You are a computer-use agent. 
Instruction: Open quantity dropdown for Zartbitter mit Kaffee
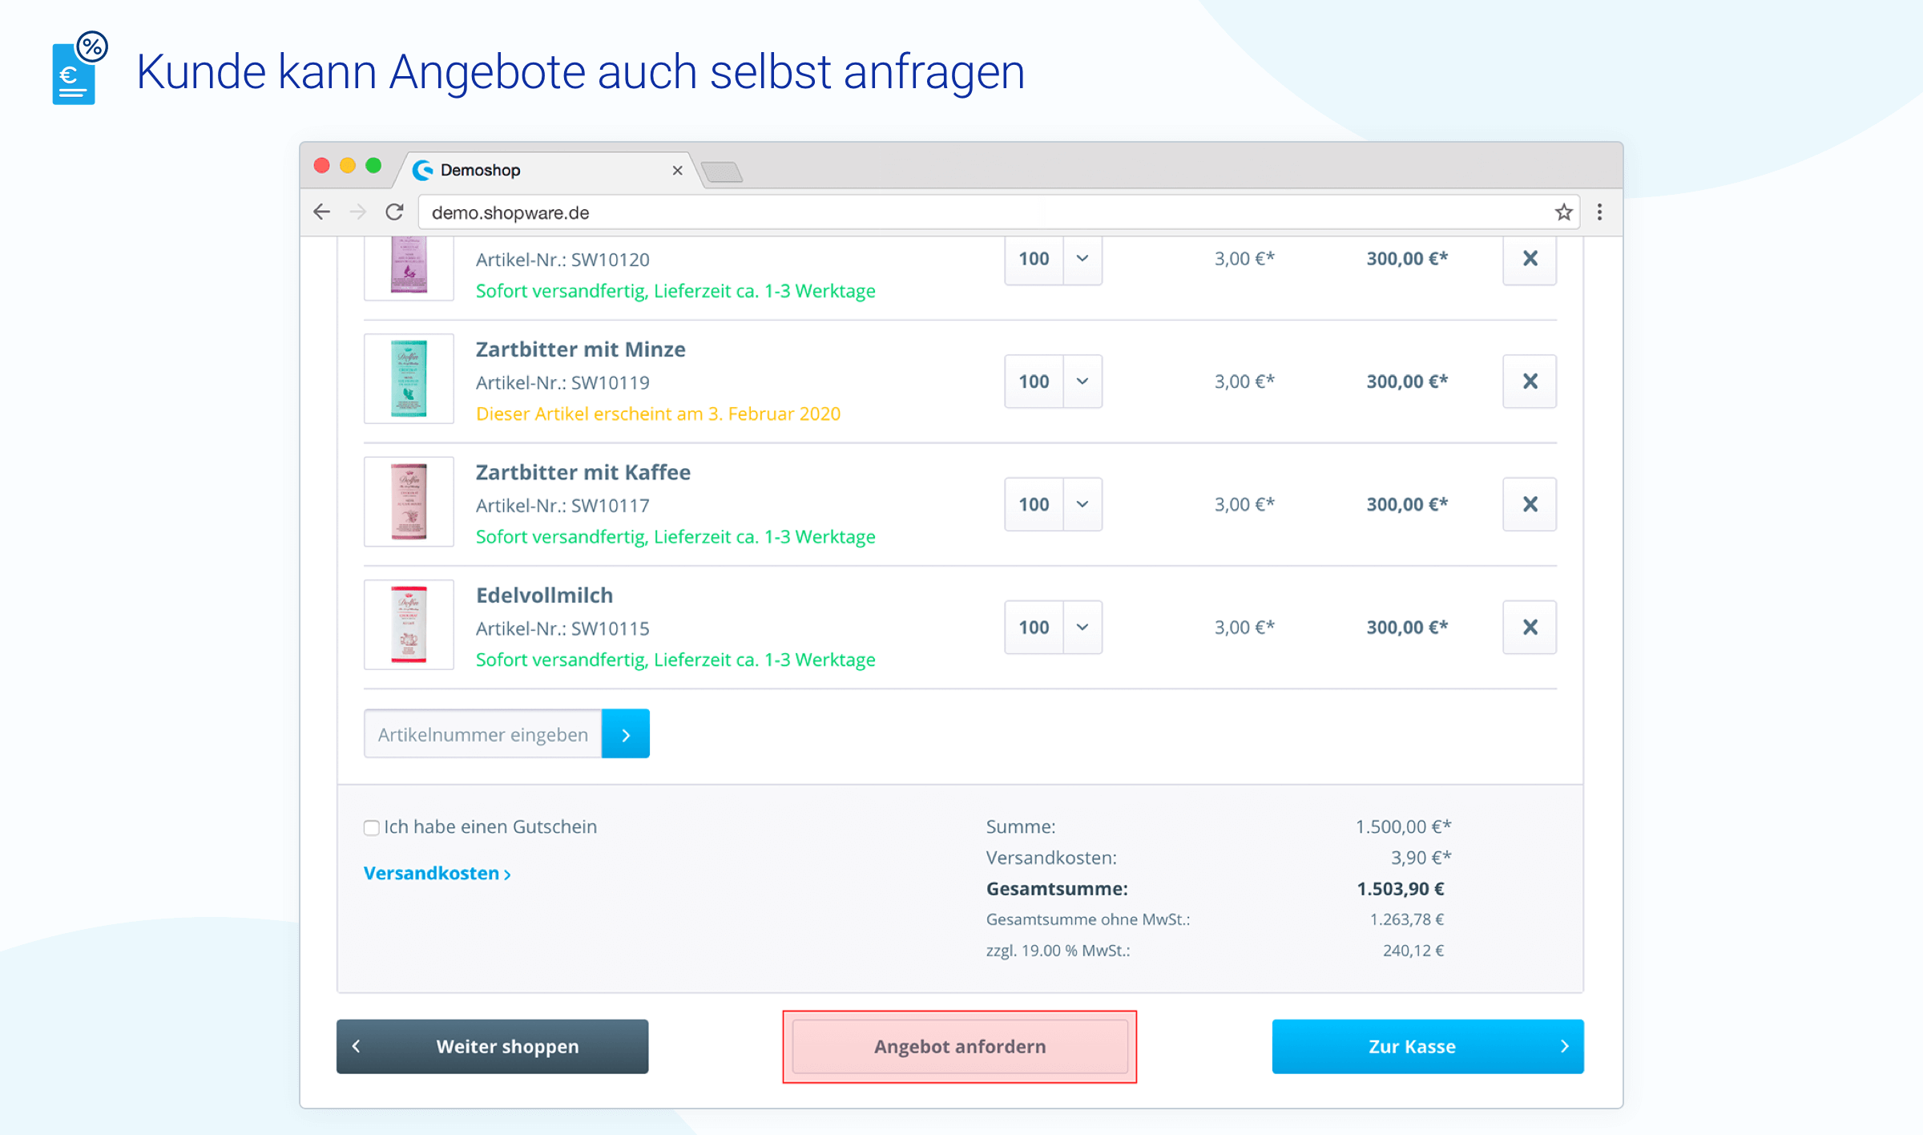tap(1082, 504)
